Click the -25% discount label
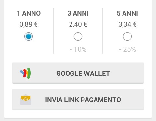156x121 pixels. point(127,49)
